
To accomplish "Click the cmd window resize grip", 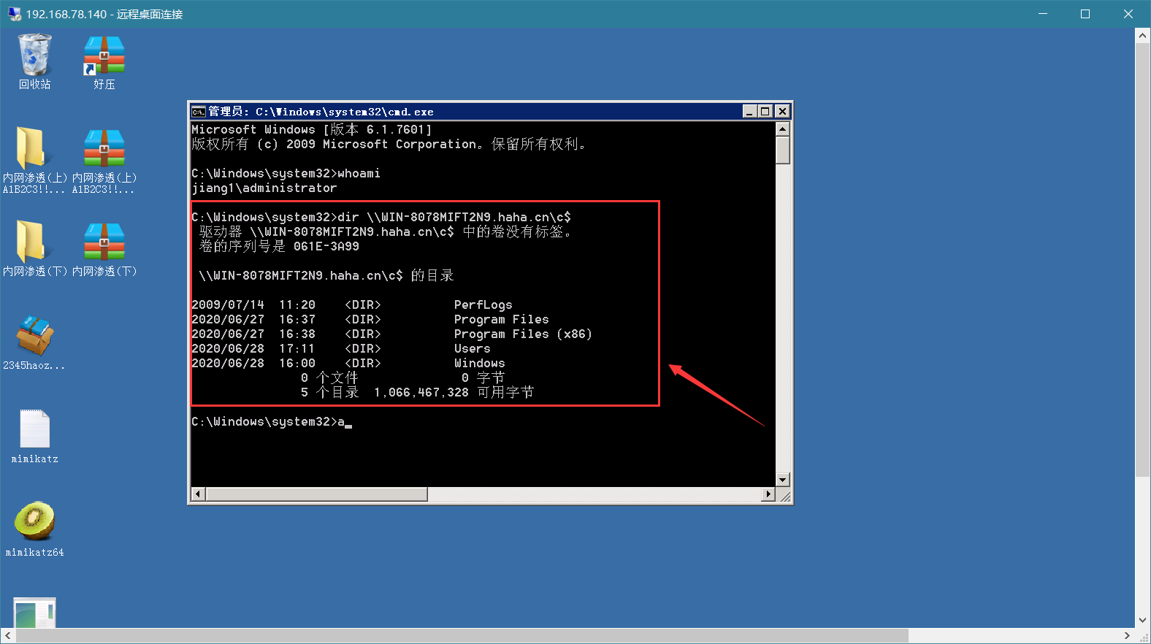I will tap(784, 496).
